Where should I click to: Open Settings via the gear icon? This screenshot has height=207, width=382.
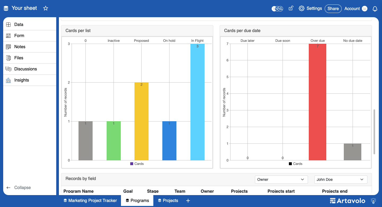[x=301, y=8]
